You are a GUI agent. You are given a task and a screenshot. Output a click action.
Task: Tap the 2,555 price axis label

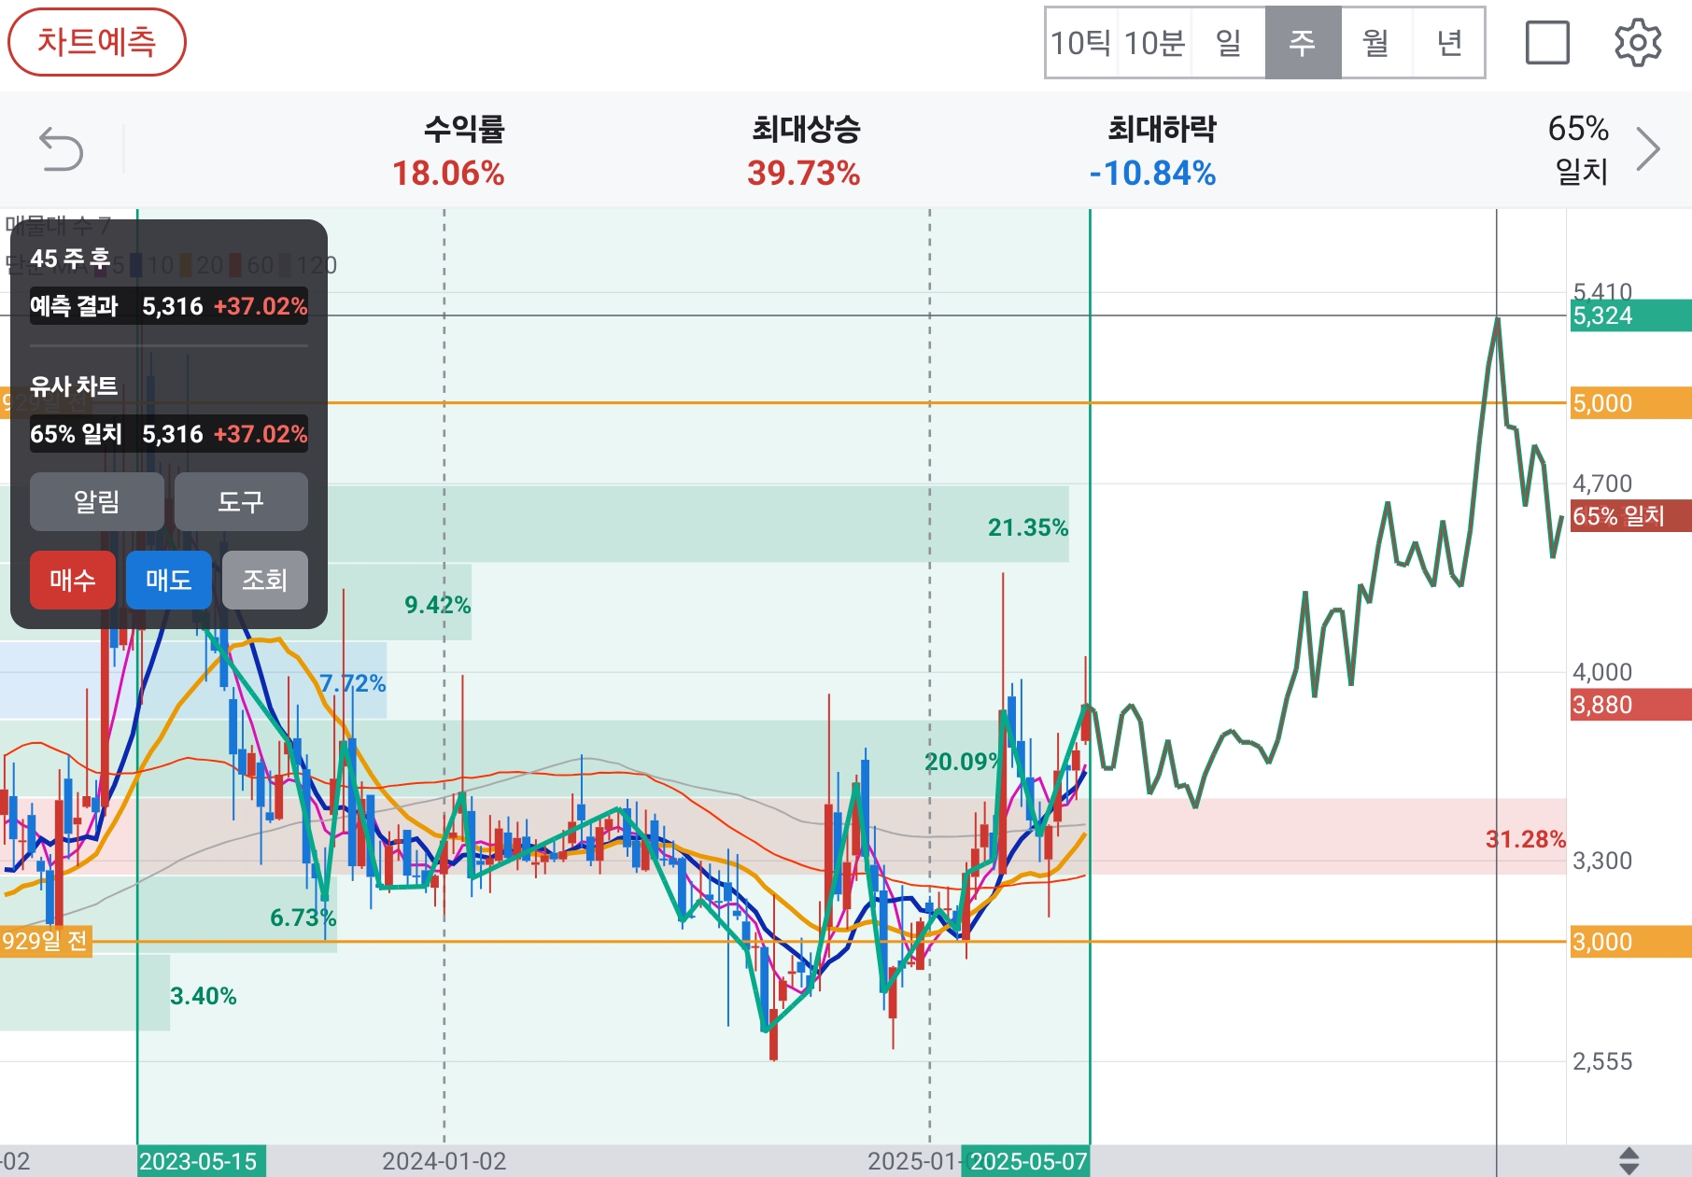[1602, 1061]
